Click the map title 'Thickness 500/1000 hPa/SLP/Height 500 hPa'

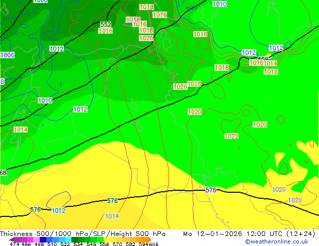click(x=83, y=234)
